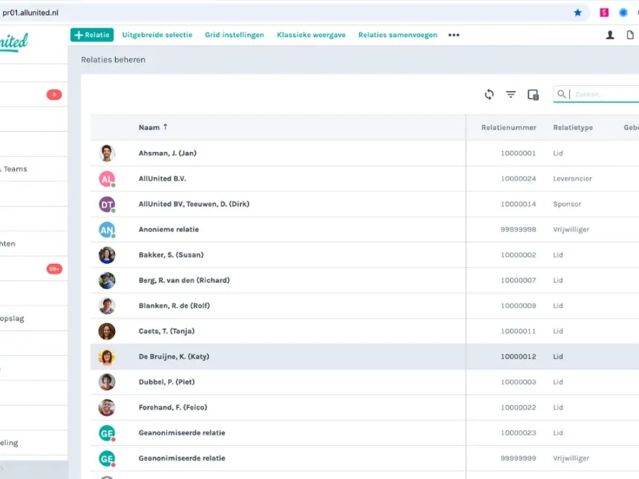This screenshot has width=639, height=479.
Task: Sort by the Naam column header
Action: pos(149,128)
